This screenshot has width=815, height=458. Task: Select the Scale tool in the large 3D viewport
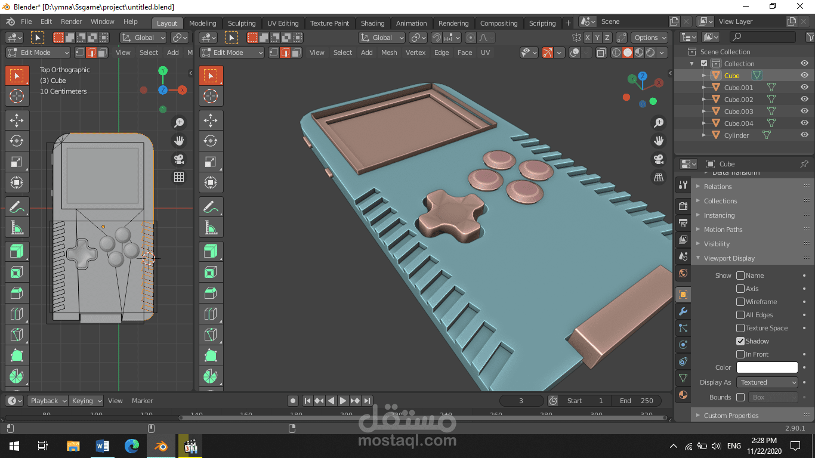210,162
